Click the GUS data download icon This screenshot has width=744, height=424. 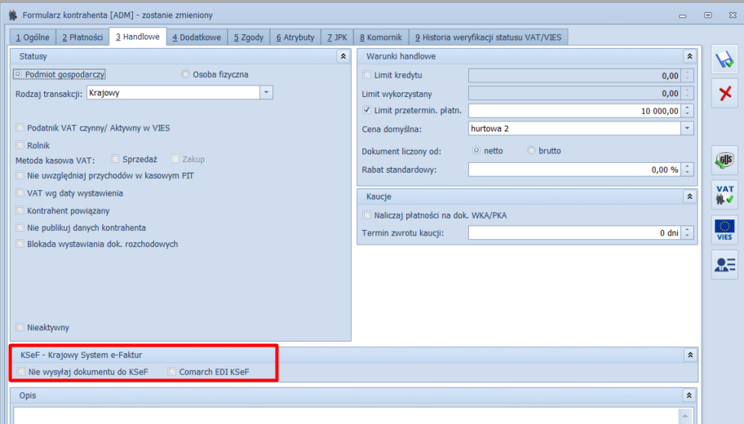coord(724,161)
